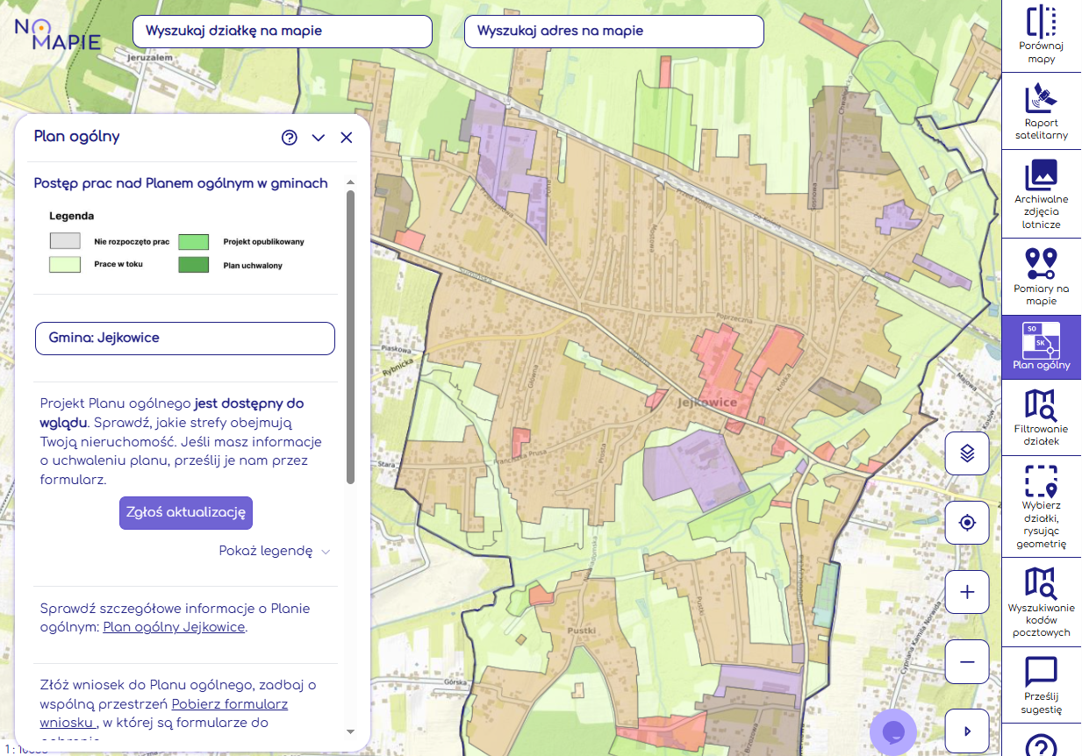The height and width of the screenshot is (756, 1082).
Task: Select the Pomiary na mapie tool
Action: [1041, 276]
